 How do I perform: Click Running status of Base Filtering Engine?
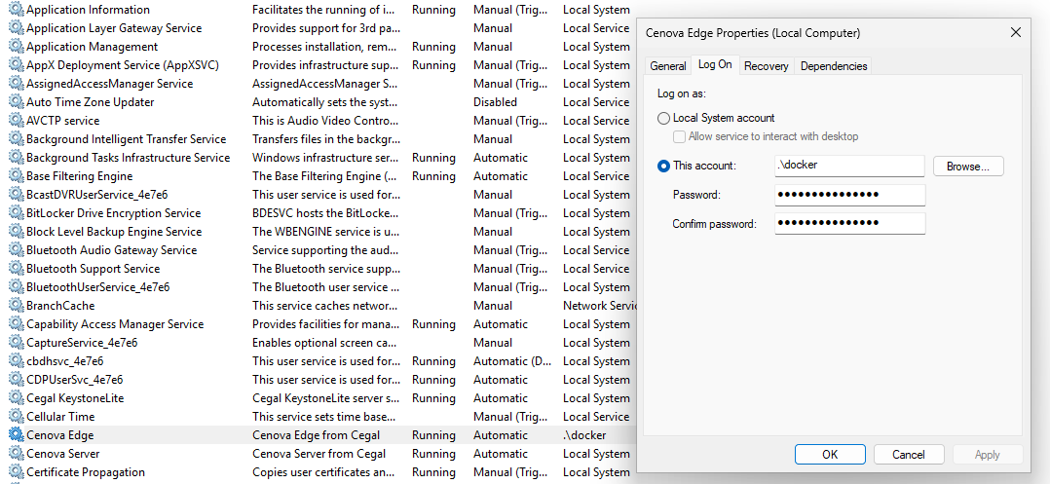pos(434,176)
